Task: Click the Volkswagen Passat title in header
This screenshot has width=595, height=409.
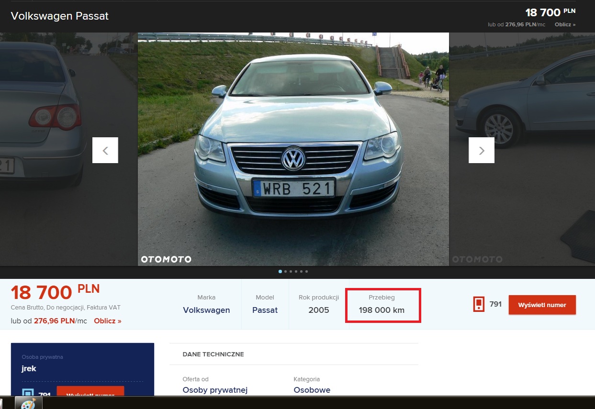Action: 60,16
